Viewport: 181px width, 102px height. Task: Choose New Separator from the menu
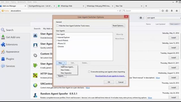point(66,73)
